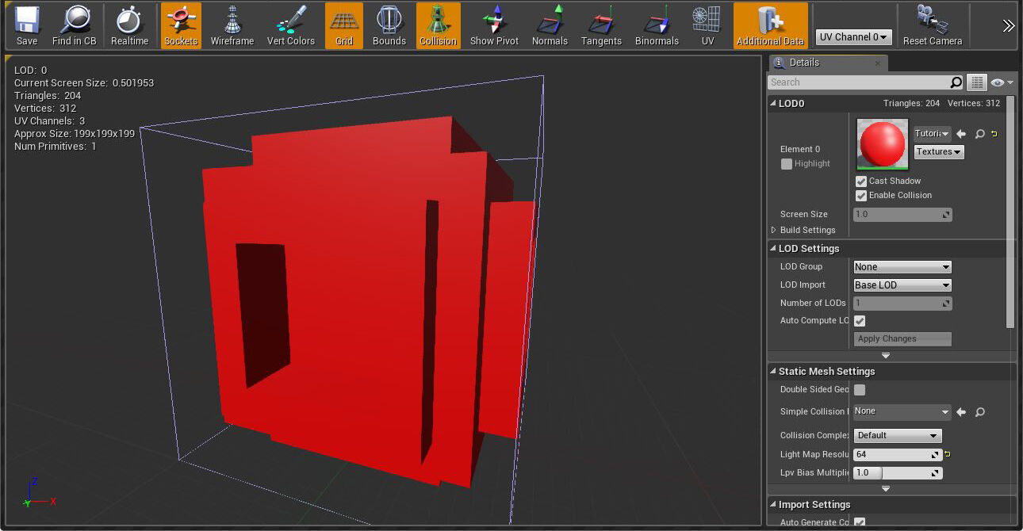Show Normals on the mesh
Image resolution: width=1023 pixels, height=531 pixels.
click(x=550, y=25)
